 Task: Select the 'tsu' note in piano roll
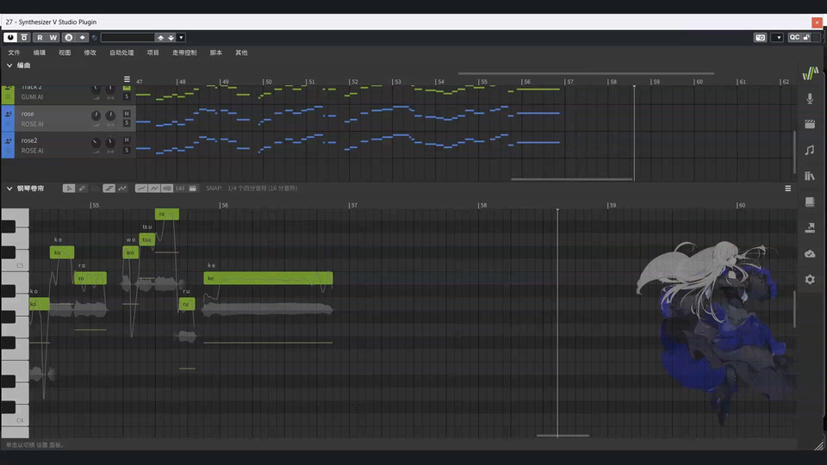pos(147,239)
